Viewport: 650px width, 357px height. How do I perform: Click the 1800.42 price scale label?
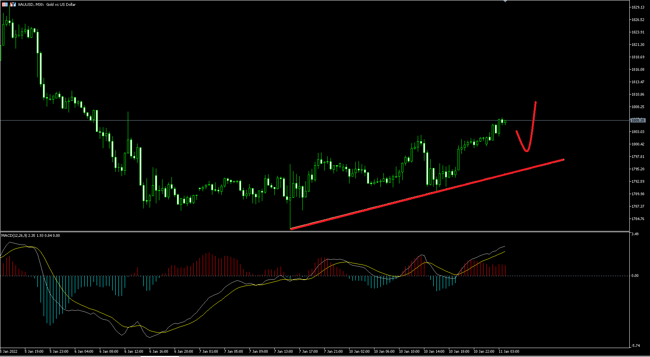tap(638, 144)
